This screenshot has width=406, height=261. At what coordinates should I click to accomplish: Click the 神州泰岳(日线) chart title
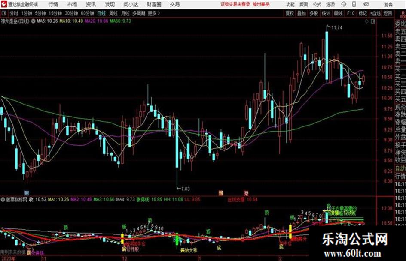pos(15,21)
